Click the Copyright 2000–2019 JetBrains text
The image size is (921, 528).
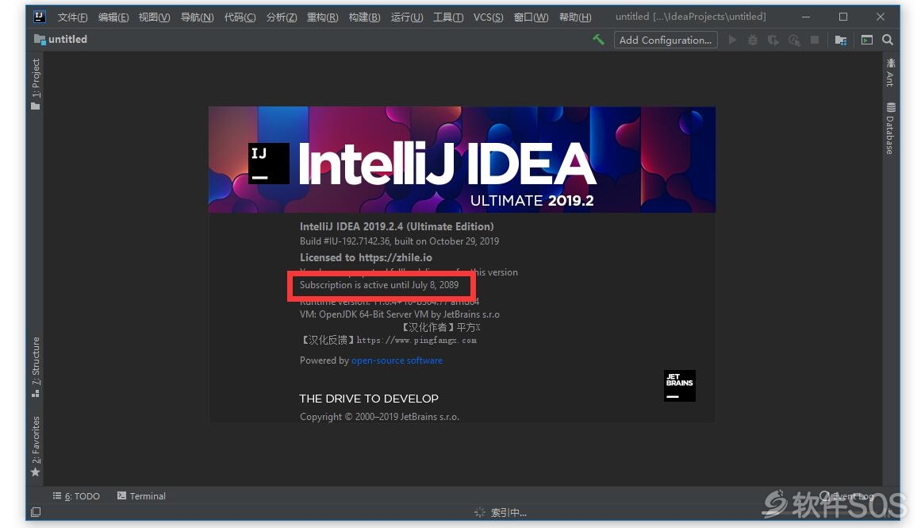[379, 417]
